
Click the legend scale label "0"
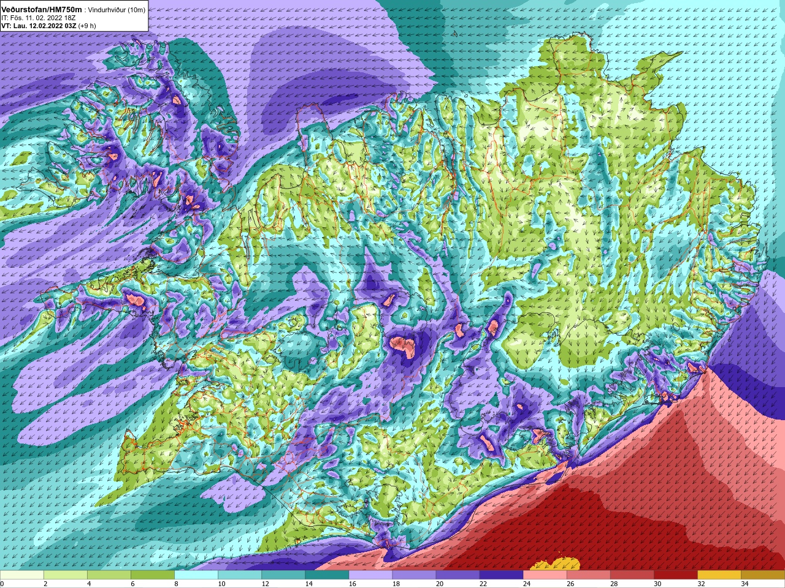2,584
